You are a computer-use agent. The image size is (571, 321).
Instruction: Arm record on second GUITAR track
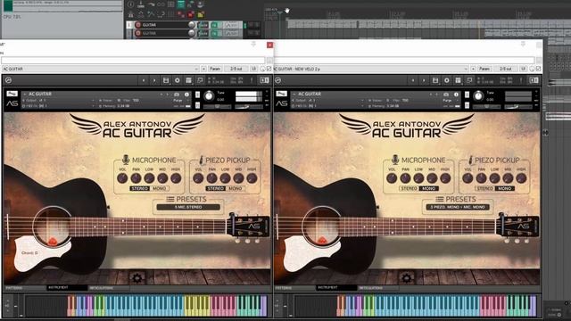click(x=138, y=33)
